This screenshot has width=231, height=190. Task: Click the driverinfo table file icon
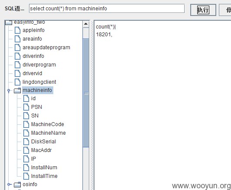coord(17,56)
